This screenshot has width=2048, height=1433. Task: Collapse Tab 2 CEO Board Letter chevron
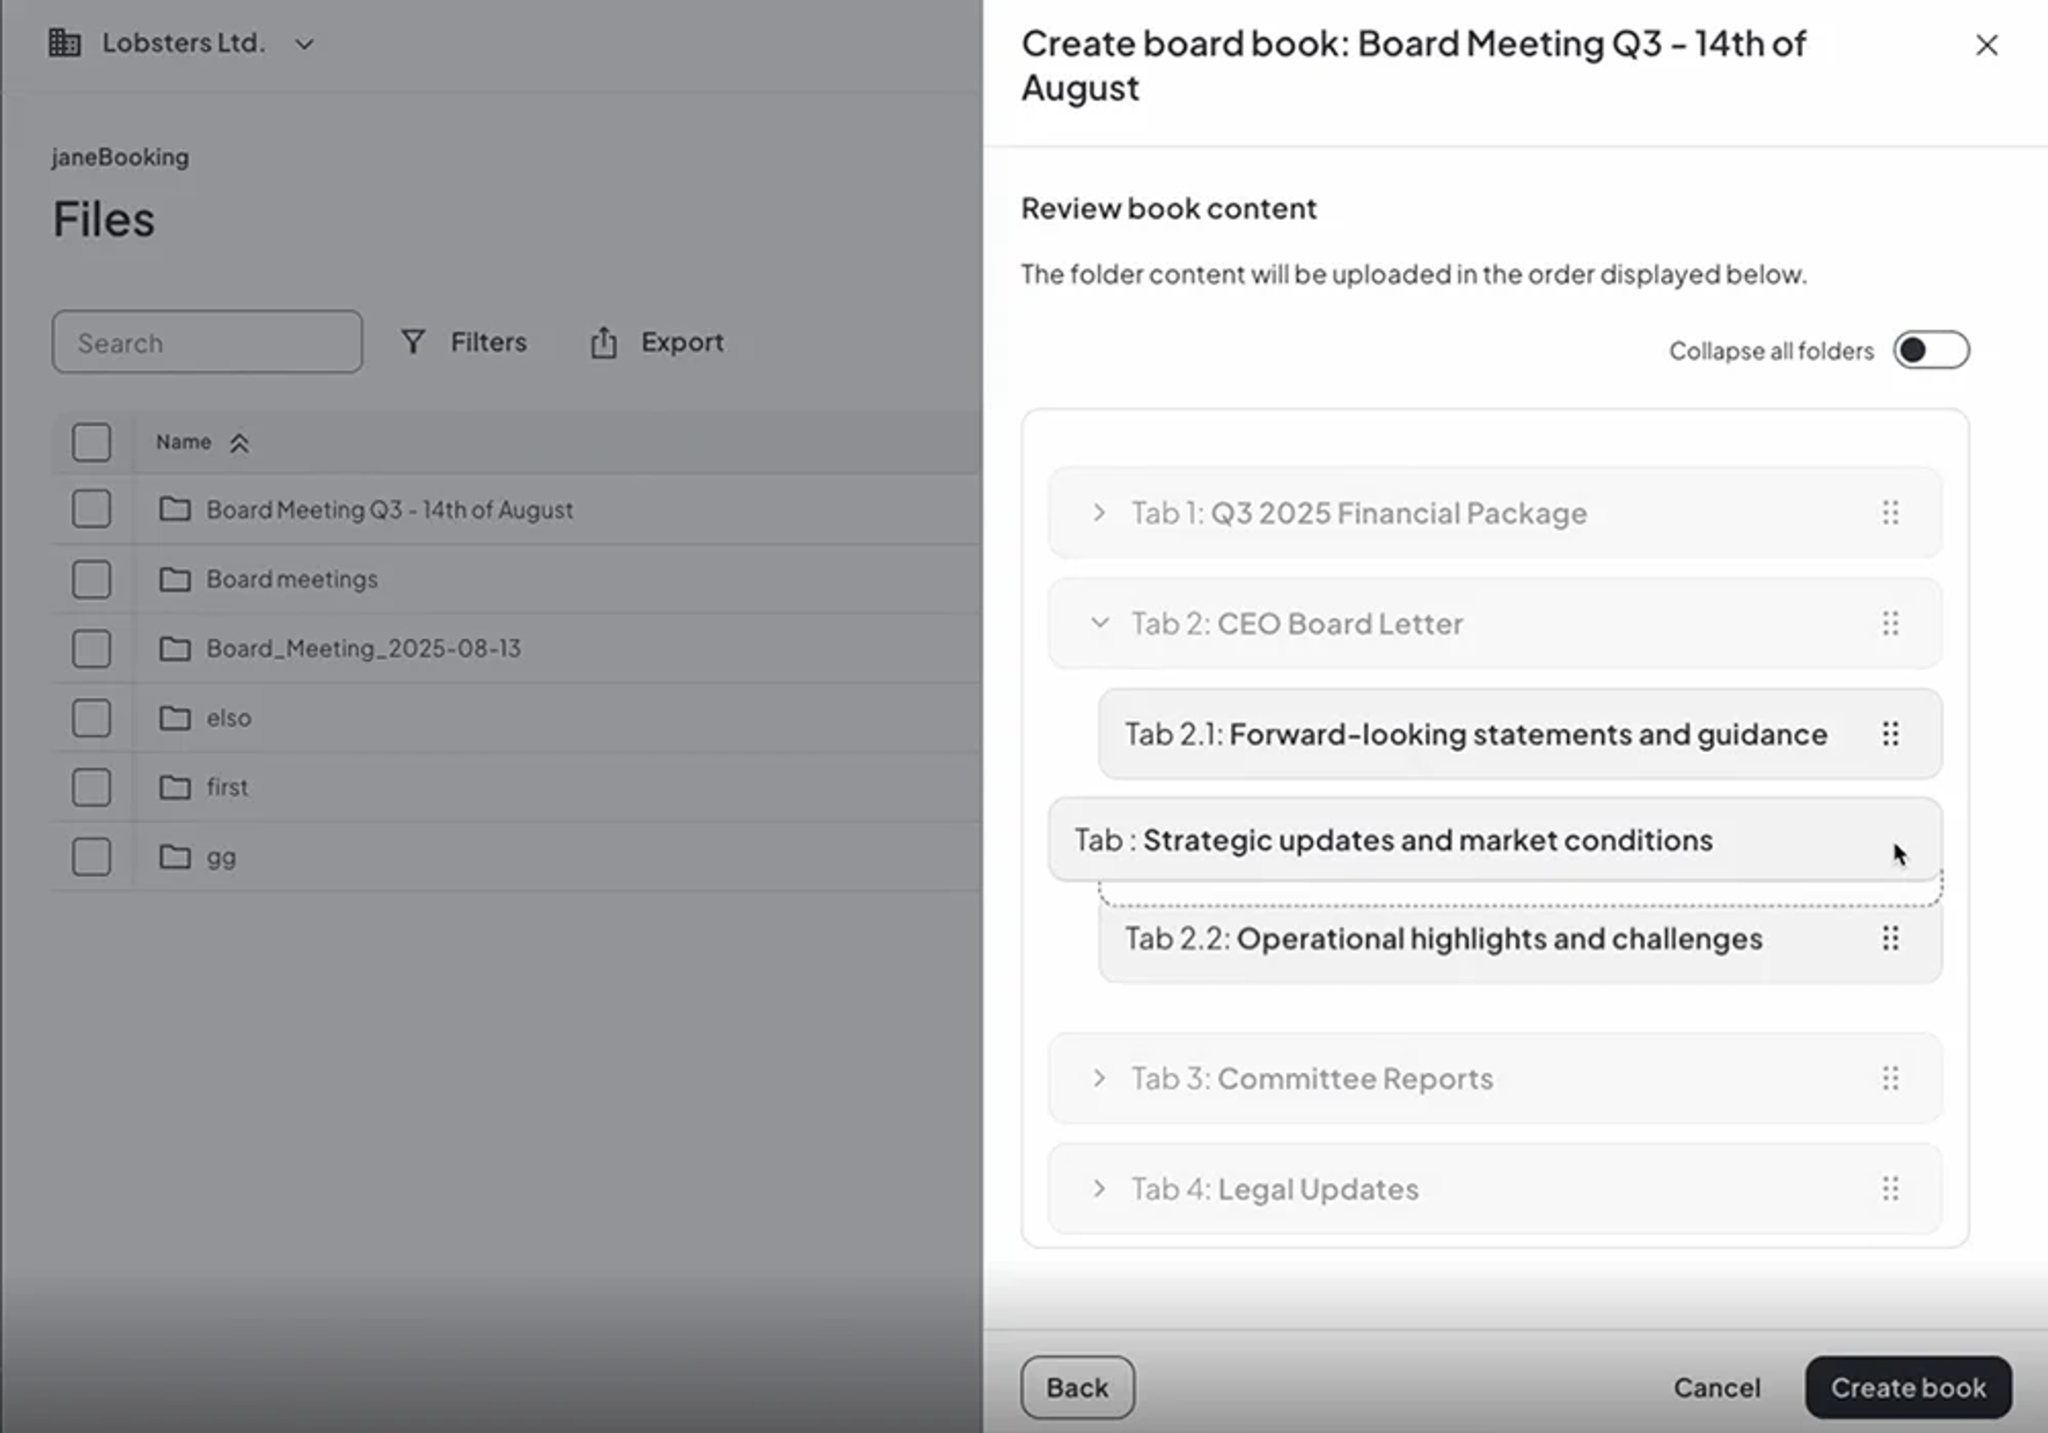point(1099,623)
